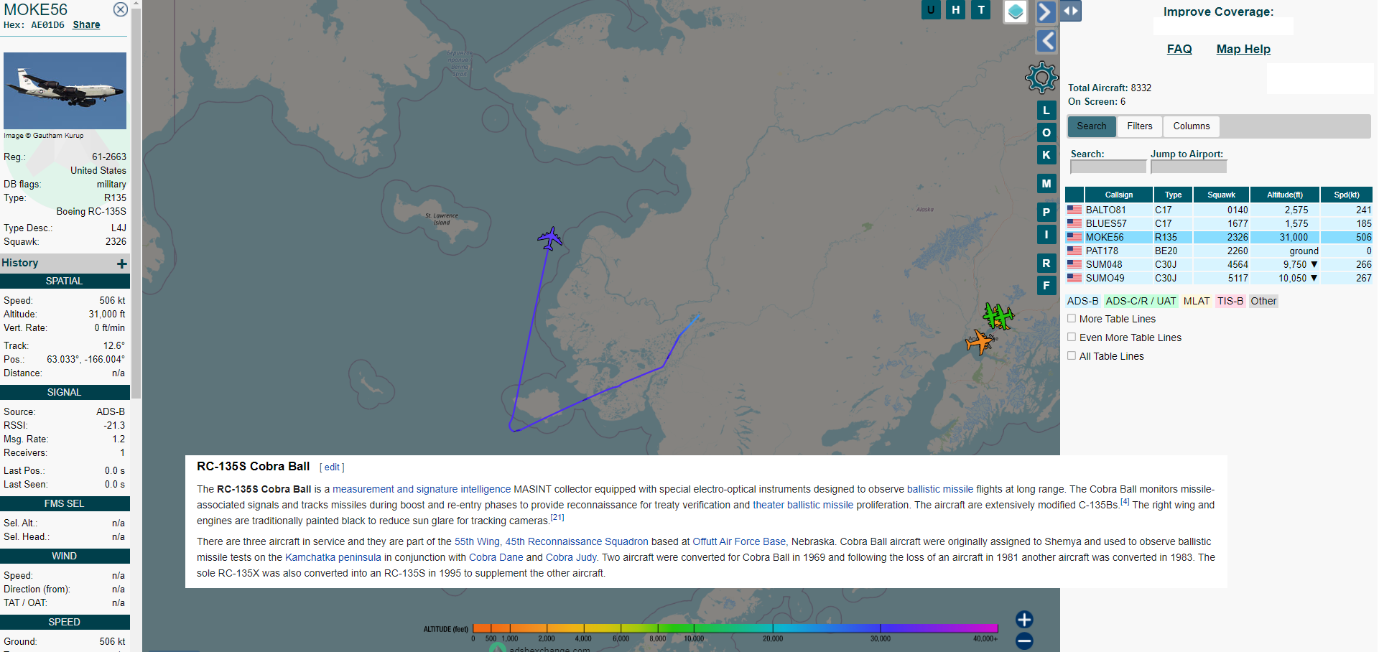Switch to the Columns tab
Image resolution: width=1379 pixels, height=652 pixels.
click(1192, 126)
